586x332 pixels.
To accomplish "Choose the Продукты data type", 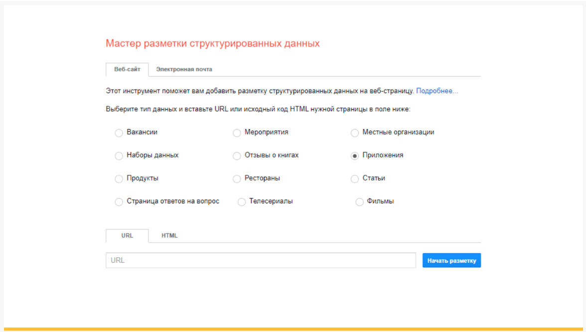I will coord(119,179).
